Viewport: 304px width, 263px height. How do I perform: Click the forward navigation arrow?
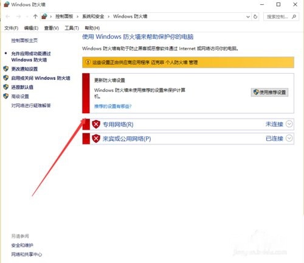[x=18, y=16]
